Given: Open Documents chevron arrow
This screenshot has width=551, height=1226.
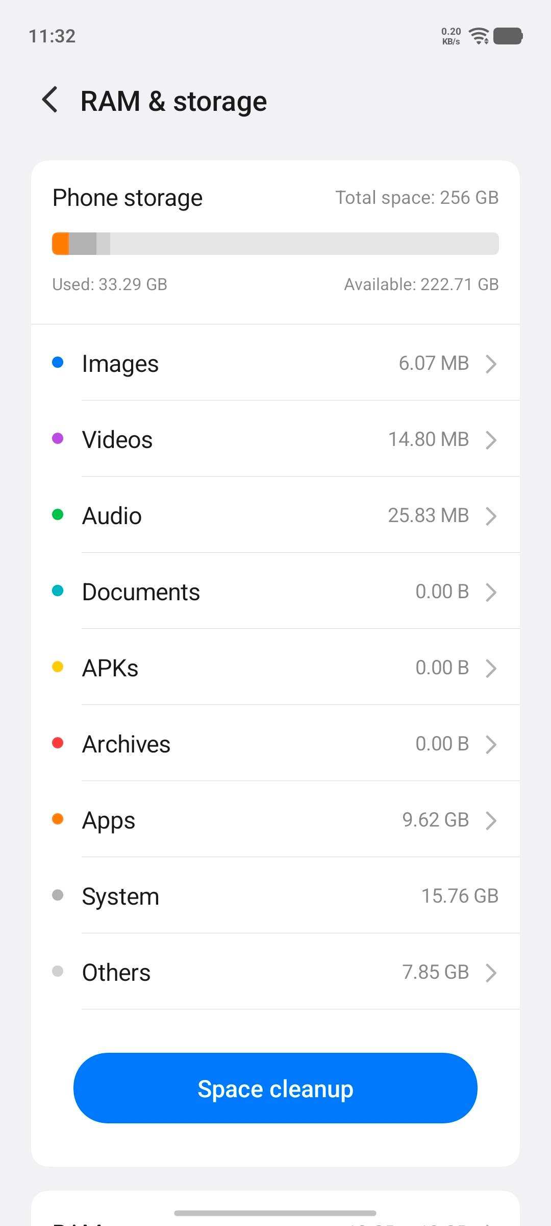Looking at the screenshot, I should coord(491,592).
